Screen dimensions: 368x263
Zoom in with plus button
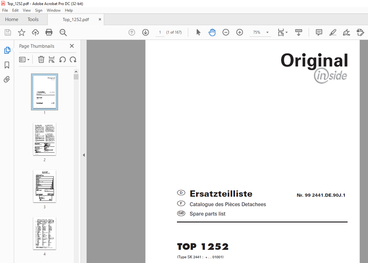240,32
